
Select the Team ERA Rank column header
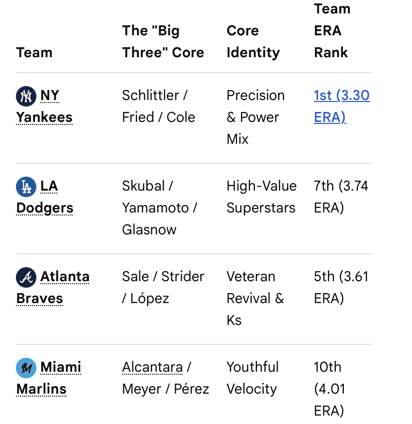click(332, 30)
